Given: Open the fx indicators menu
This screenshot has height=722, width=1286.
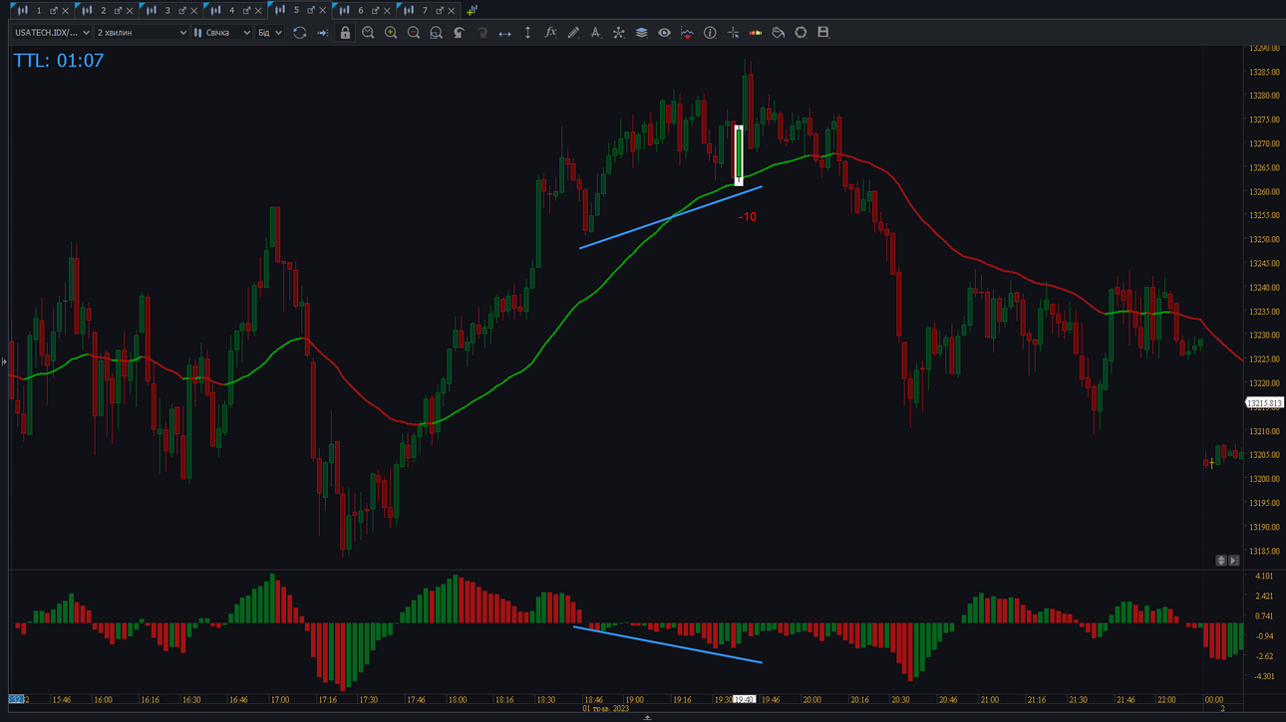Looking at the screenshot, I should point(550,33).
